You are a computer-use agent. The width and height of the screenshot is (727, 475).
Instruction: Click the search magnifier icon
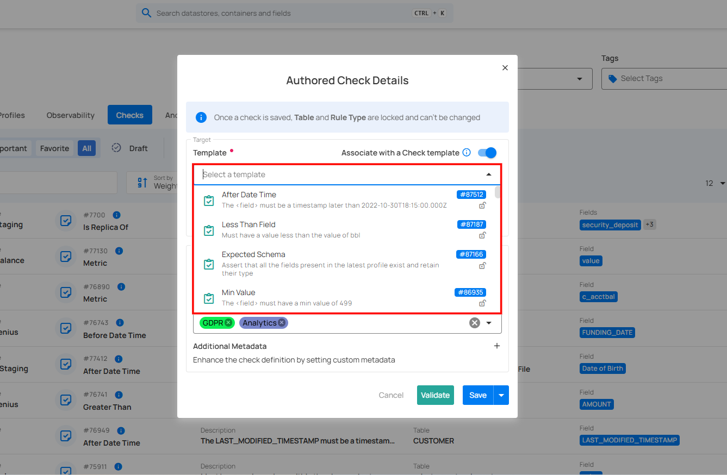(146, 13)
